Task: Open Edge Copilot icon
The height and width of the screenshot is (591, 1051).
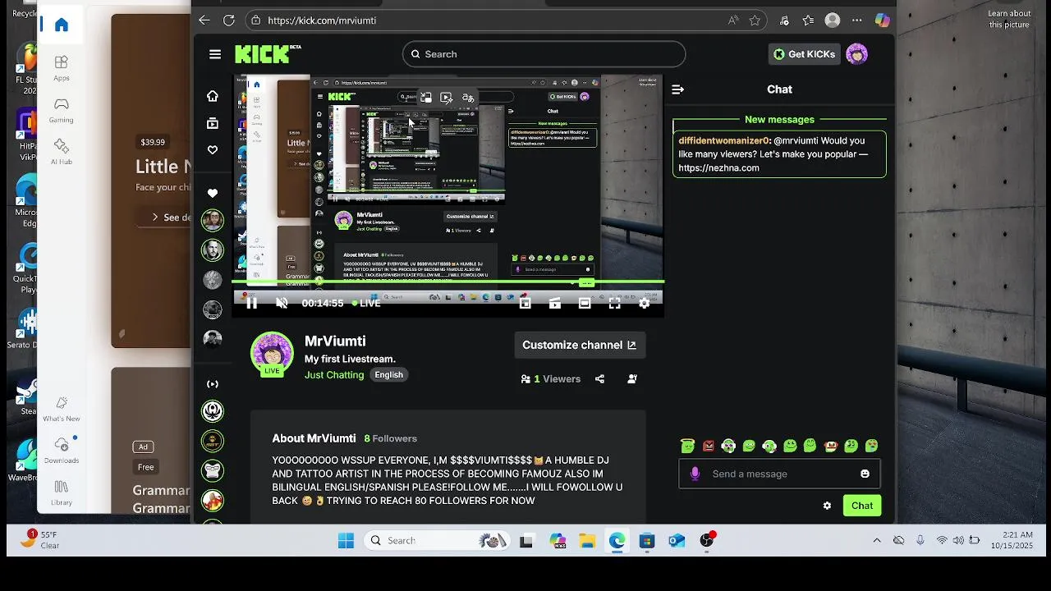Action: pyautogui.click(x=883, y=21)
